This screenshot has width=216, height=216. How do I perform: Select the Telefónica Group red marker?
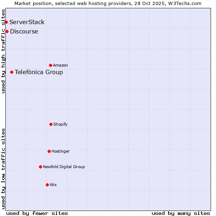click(12, 72)
